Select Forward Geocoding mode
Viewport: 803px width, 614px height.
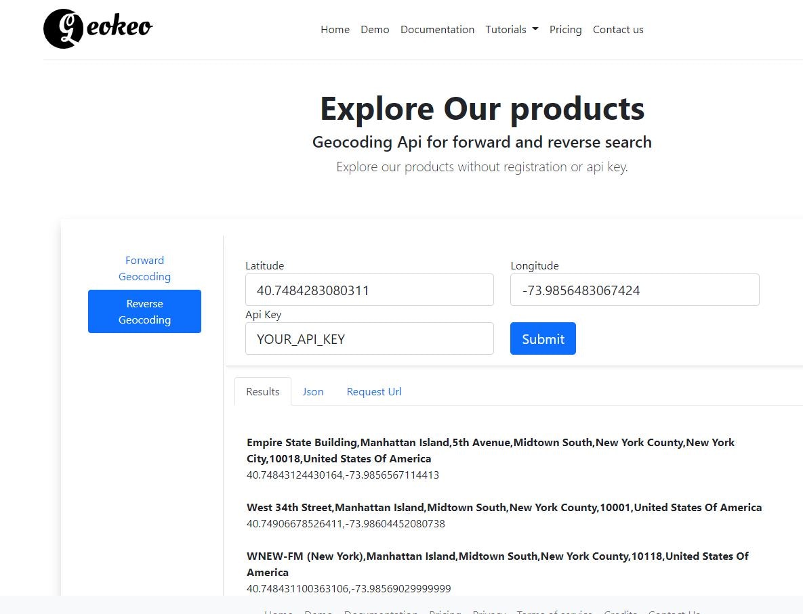[x=144, y=268]
